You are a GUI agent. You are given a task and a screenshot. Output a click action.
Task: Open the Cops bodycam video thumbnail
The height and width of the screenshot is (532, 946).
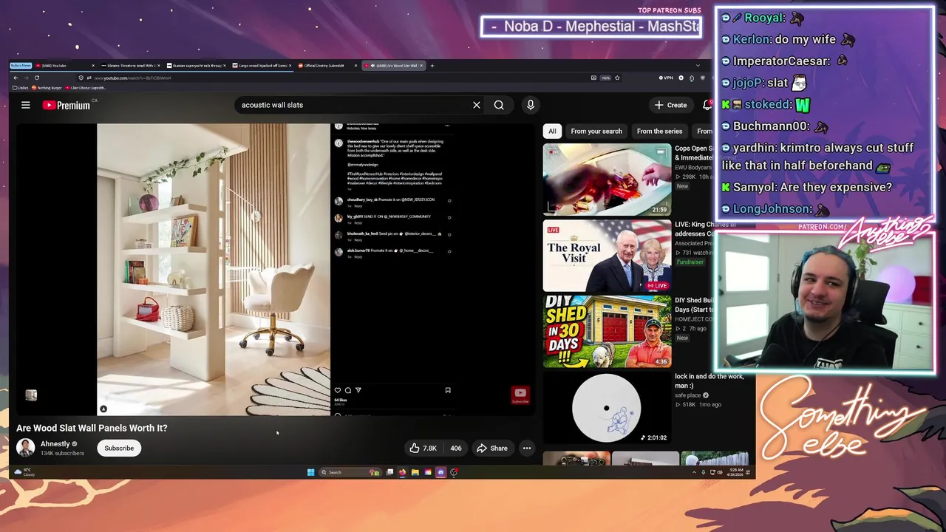point(607,180)
